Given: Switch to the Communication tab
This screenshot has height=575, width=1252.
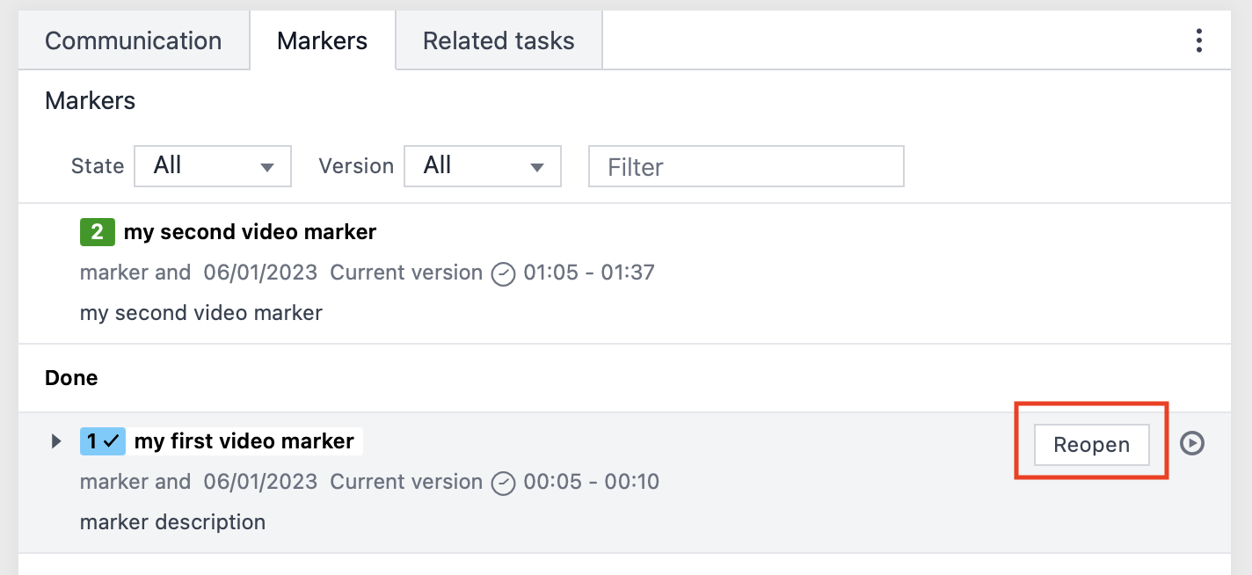Looking at the screenshot, I should 134,40.
